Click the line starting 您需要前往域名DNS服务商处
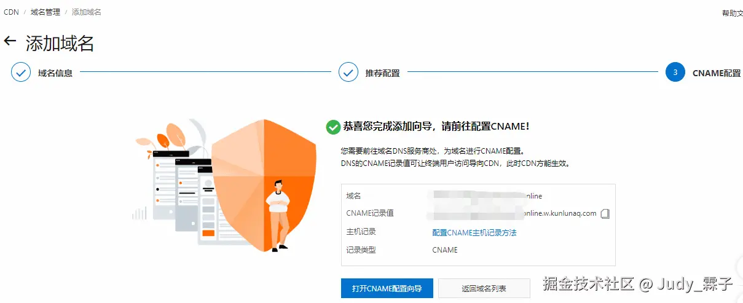The width and height of the screenshot is (743, 303). [x=433, y=151]
